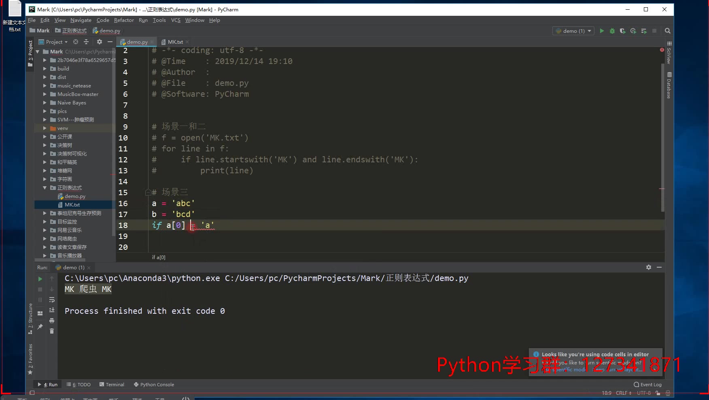Collapse the 正则表达式 folder
This screenshot has width=709, height=400.
pos(45,187)
